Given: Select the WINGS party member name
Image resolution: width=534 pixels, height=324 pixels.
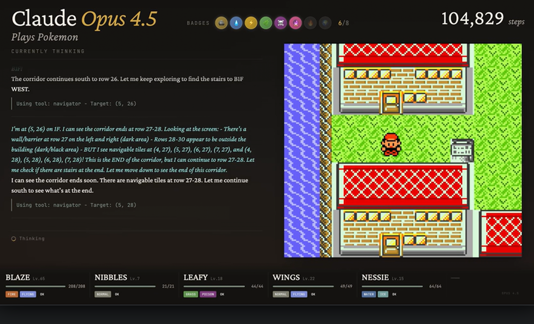Looking at the screenshot, I should 286,278.
